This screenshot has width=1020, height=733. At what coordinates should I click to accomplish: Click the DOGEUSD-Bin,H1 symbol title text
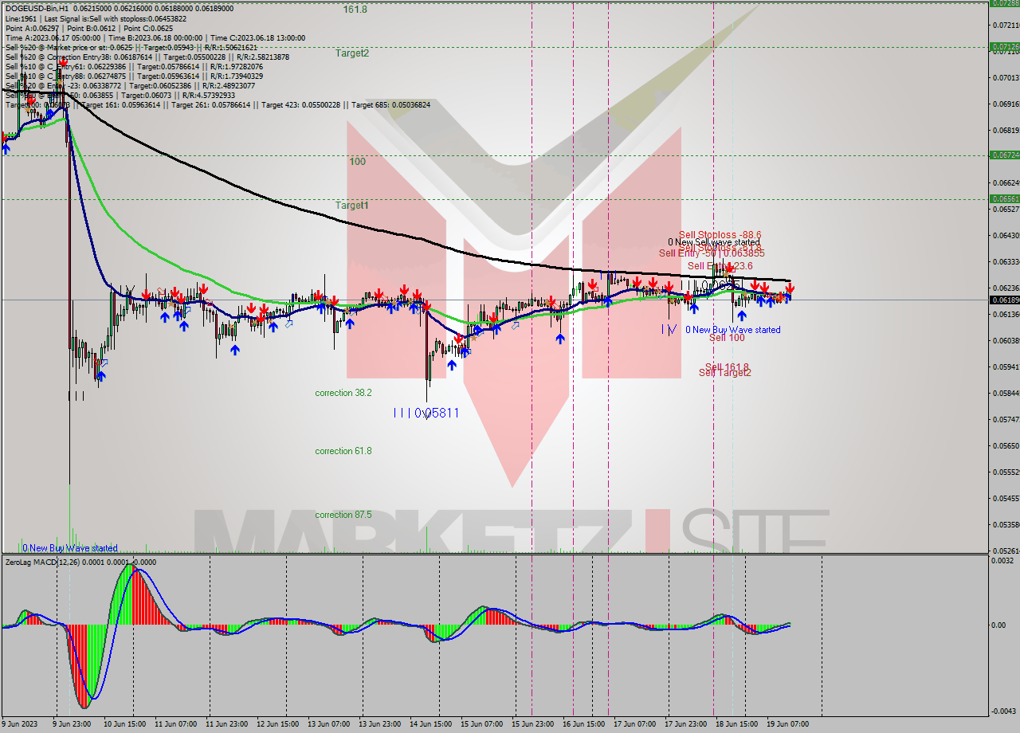35,8
